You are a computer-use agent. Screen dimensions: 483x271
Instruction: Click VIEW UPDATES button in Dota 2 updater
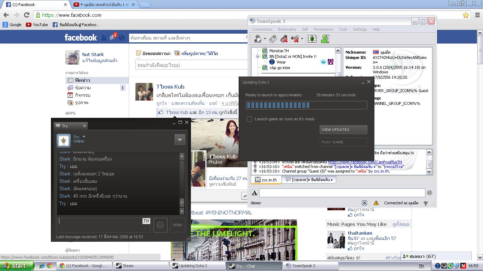pyautogui.click(x=343, y=130)
